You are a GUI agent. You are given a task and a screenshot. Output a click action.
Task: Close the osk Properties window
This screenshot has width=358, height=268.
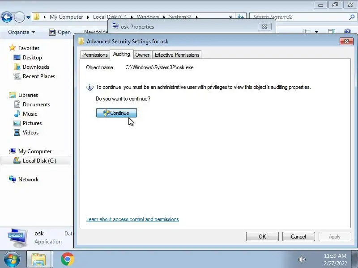tap(264, 27)
